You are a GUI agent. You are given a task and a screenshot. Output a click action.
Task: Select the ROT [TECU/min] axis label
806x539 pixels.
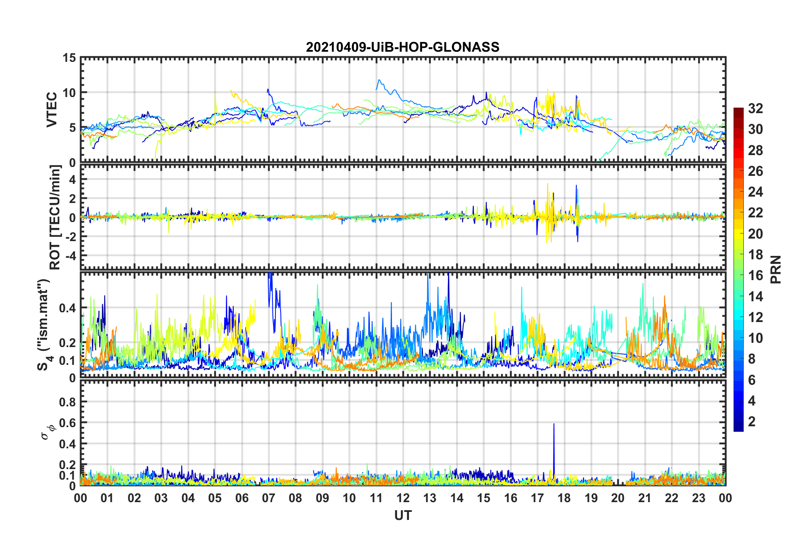[x=55, y=217]
